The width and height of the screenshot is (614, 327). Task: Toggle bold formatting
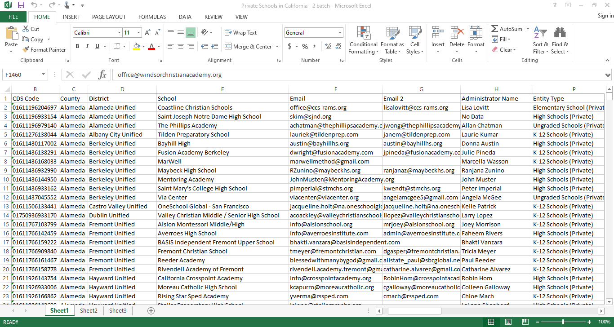coord(77,46)
